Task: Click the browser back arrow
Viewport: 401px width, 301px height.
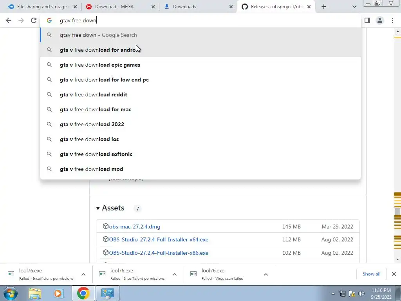Action: pyautogui.click(x=9, y=20)
